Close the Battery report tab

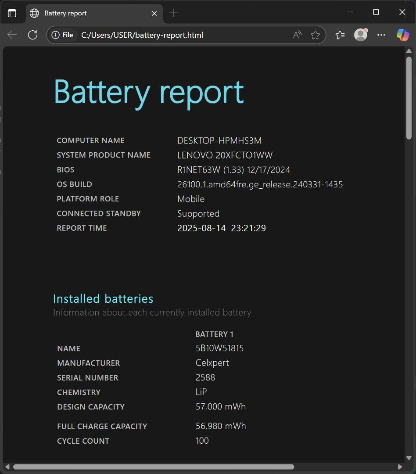click(x=154, y=13)
